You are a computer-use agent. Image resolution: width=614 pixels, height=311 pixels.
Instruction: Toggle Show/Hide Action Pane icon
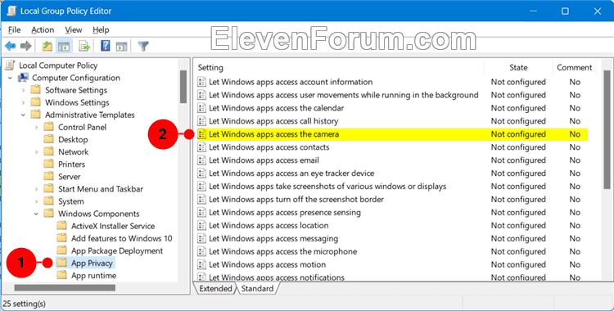coord(121,46)
